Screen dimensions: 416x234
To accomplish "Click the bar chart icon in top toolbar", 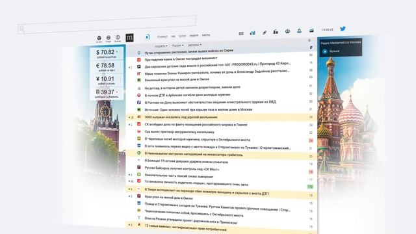I will pos(253,33).
